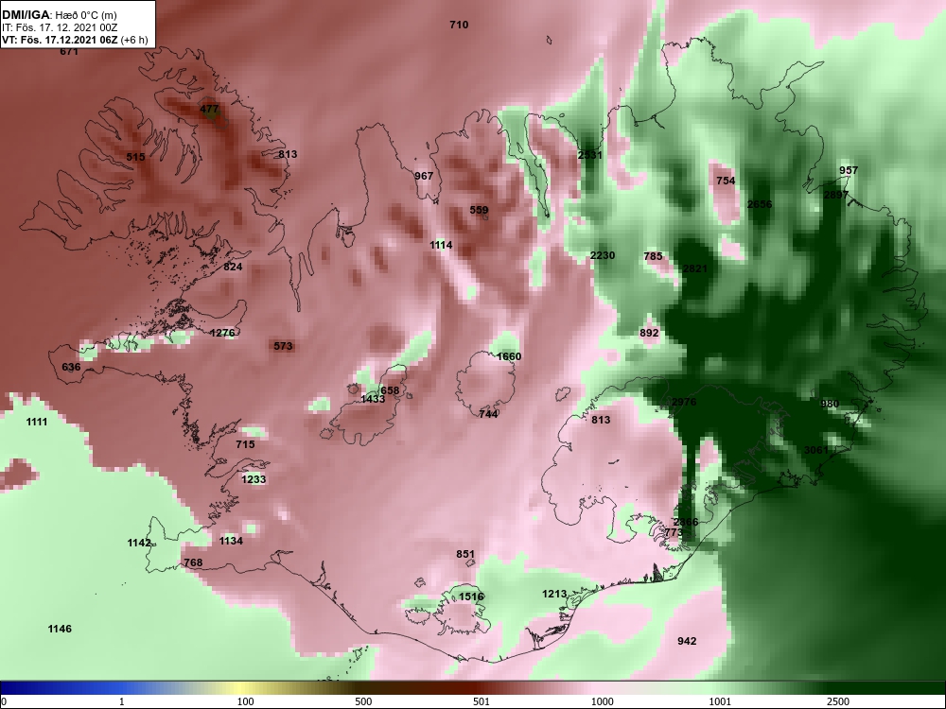Select the 1111 value over the sea

[37, 422]
